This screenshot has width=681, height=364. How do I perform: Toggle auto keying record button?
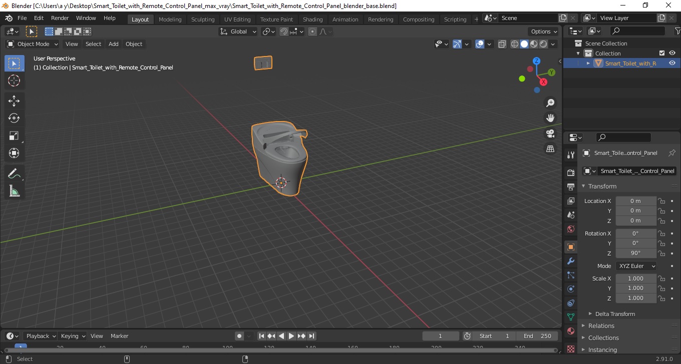pyautogui.click(x=239, y=336)
